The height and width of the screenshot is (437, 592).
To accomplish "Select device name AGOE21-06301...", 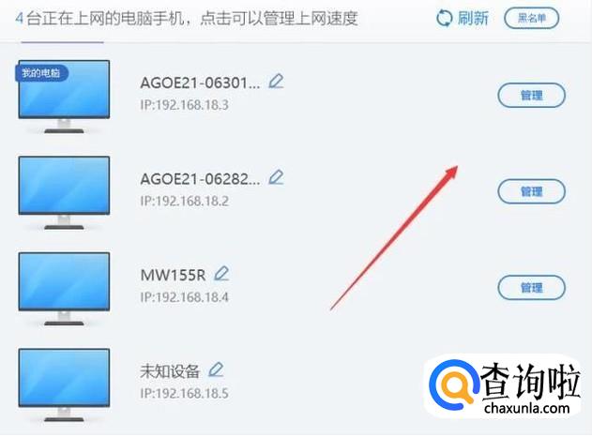I will [x=200, y=83].
